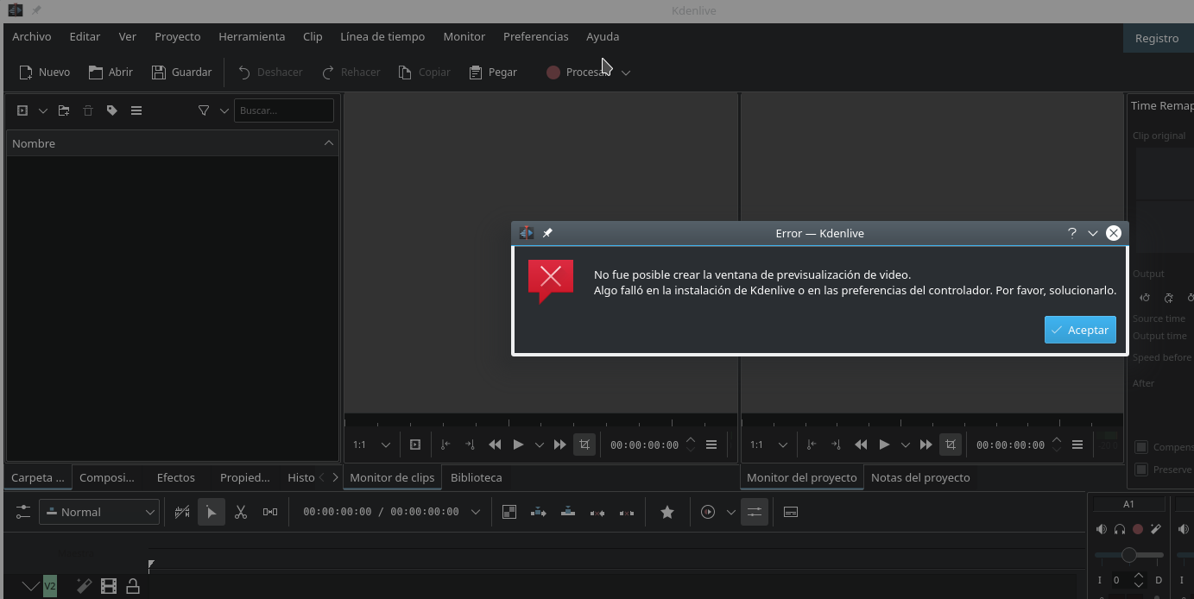This screenshot has height=599, width=1194.
Task: Adjust the A1 balance slider in the mixer
Action: (x=1129, y=555)
